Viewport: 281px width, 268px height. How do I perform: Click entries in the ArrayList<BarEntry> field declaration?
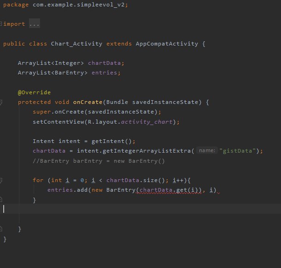[x=104, y=73]
